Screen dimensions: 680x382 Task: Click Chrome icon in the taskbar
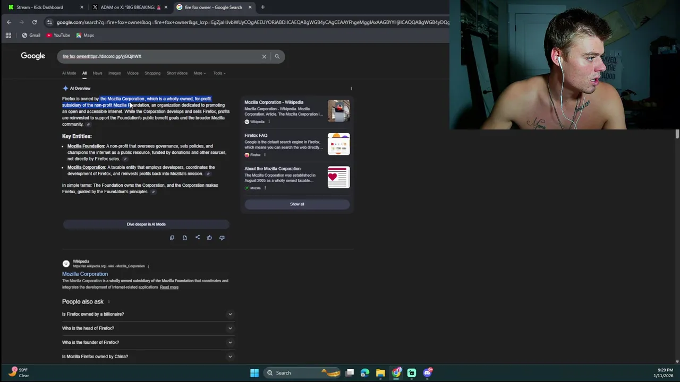pyautogui.click(x=396, y=373)
